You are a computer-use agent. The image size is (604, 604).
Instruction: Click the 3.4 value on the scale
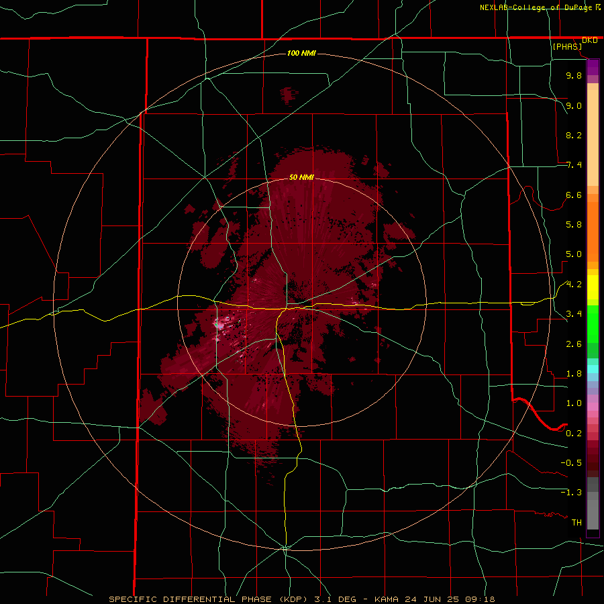574,314
